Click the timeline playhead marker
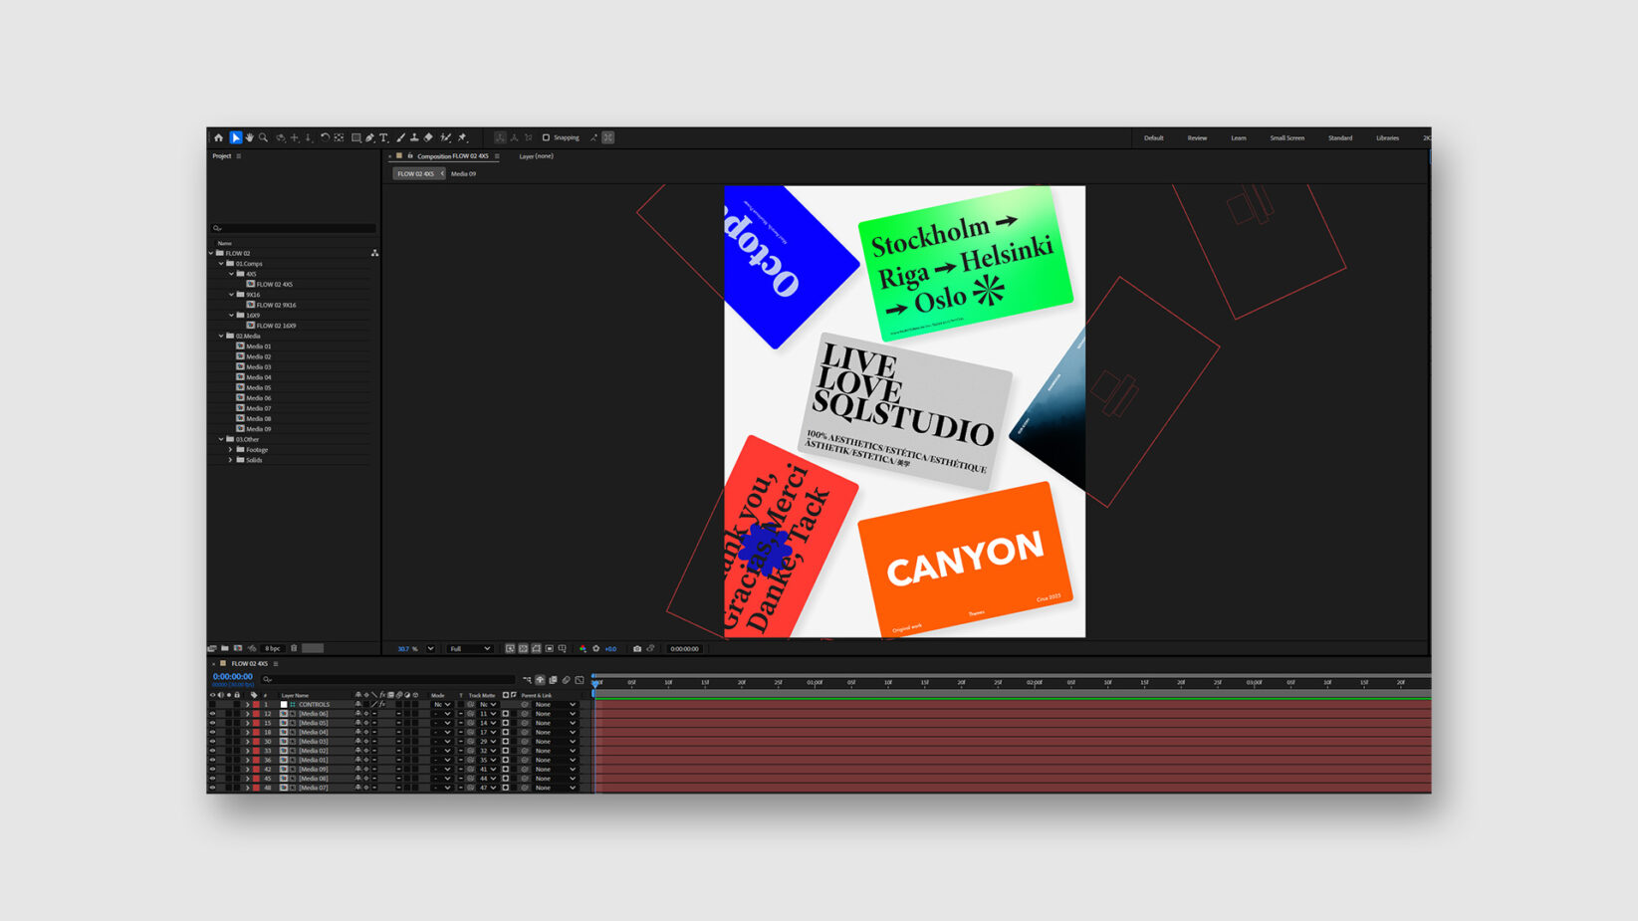This screenshot has height=921, width=1638. 594,683
